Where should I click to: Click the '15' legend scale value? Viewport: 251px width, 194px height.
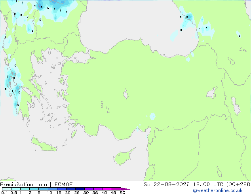coord(59,192)
